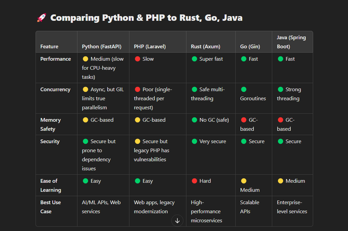
Task: Click the red dot beside "Hard"
Action: coord(194,181)
